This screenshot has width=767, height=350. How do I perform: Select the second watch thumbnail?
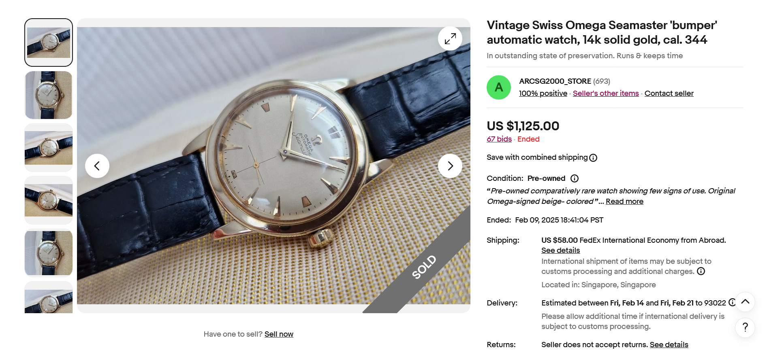[49, 95]
